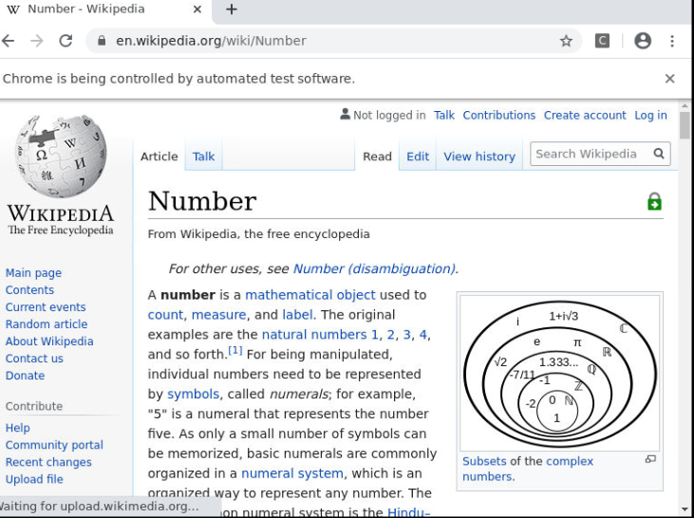
Task: Follow the symbols link
Action: pyautogui.click(x=193, y=394)
